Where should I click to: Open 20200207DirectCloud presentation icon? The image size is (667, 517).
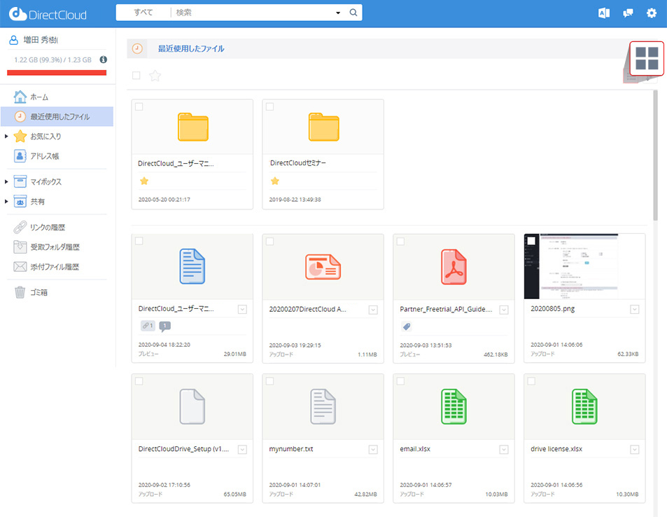pos(323,267)
